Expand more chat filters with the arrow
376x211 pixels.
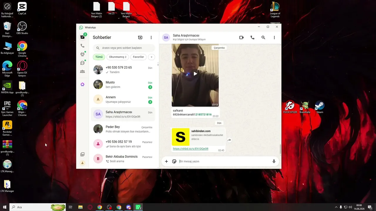point(151,57)
